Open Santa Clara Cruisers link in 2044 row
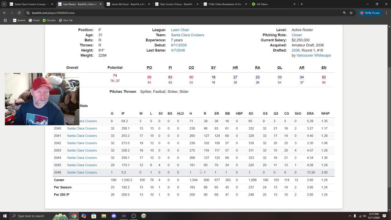Viewport: 391px width, 220px height. (82, 158)
